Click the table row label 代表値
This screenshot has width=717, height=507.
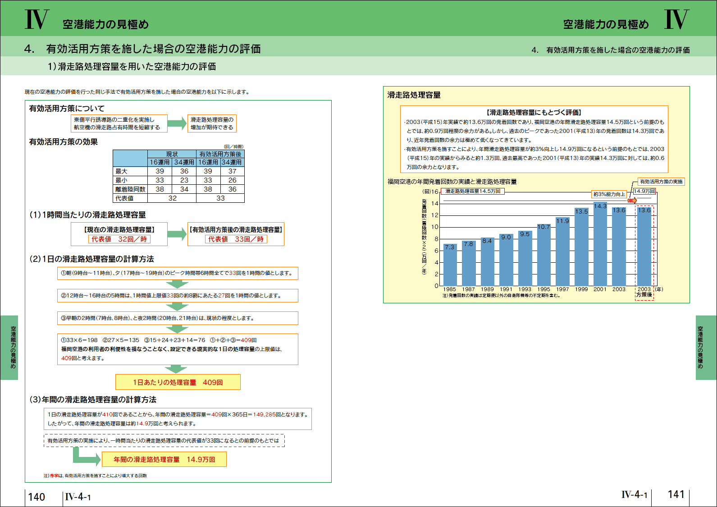(130, 198)
